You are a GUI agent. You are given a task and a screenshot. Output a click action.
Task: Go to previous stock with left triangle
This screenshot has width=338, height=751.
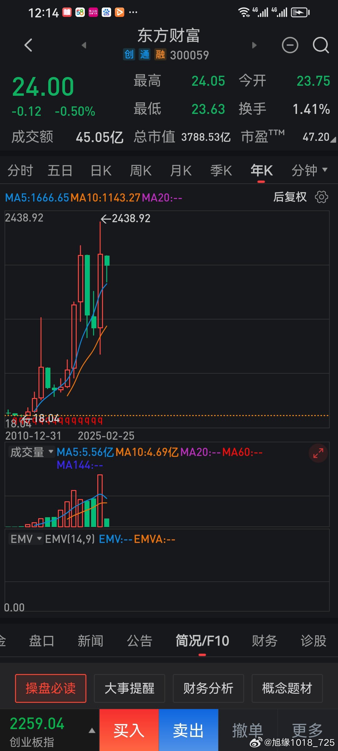(x=84, y=45)
